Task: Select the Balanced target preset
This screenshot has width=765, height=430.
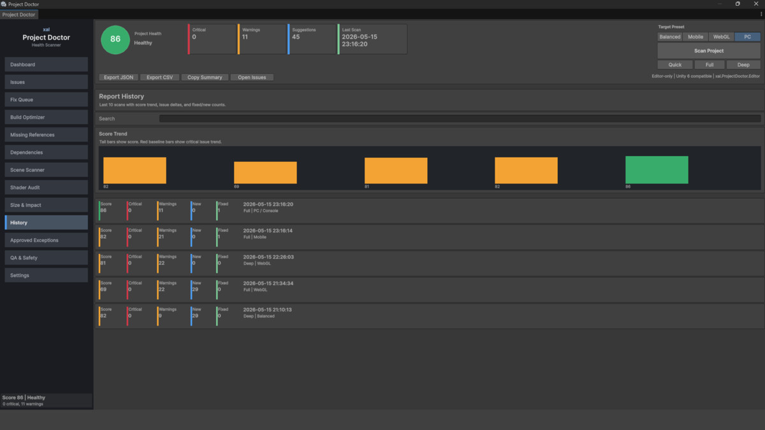Action: [670, 37]
